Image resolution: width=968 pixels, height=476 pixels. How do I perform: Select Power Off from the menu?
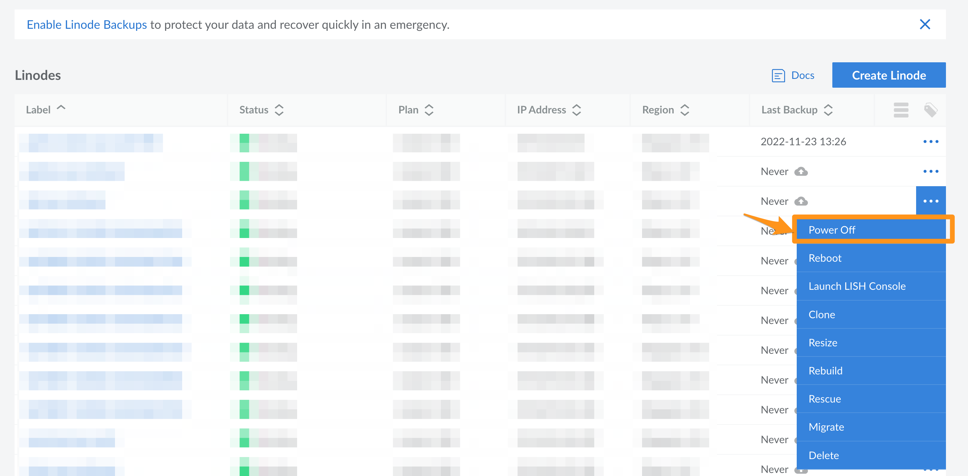tap(832, 230)
